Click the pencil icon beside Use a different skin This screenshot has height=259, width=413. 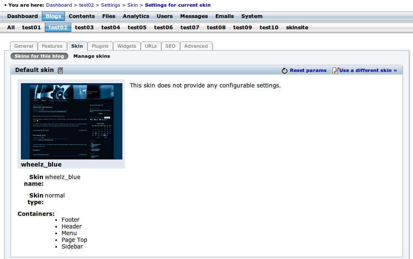point(336,70)
